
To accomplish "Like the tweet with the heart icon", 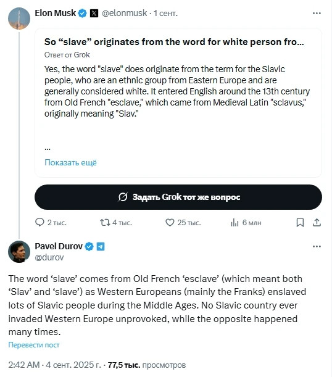I will pyautogui.click(x=170, y=222).
